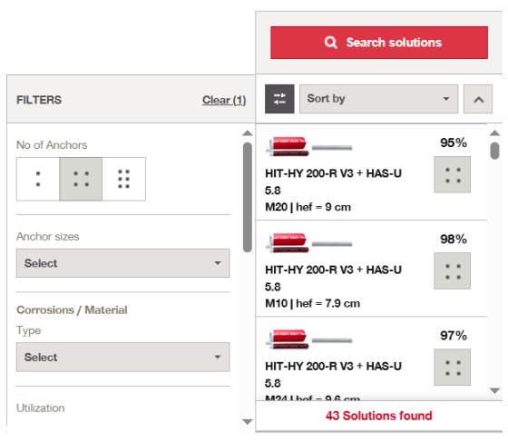
Task: Select the six-anchor layout option
Action: tap(123, 179)
